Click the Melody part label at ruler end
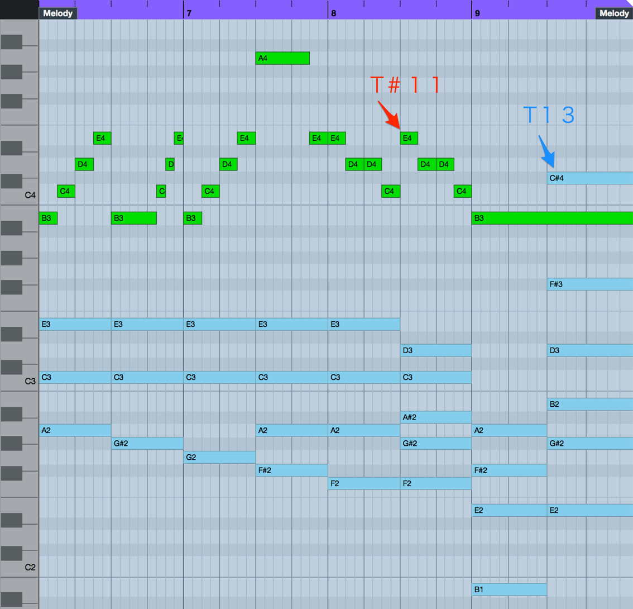Viewport: 633px width, 609px height. click(x=614, y=13)
